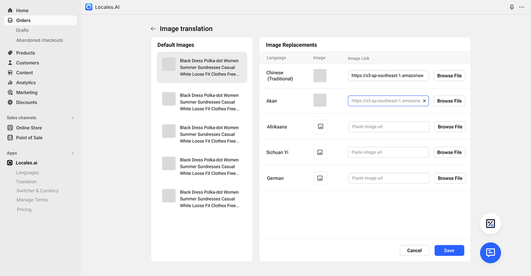Select the first default image thumbnail
Image resolution: width=531 pixels, height=276 pixels.
[169, 64]
